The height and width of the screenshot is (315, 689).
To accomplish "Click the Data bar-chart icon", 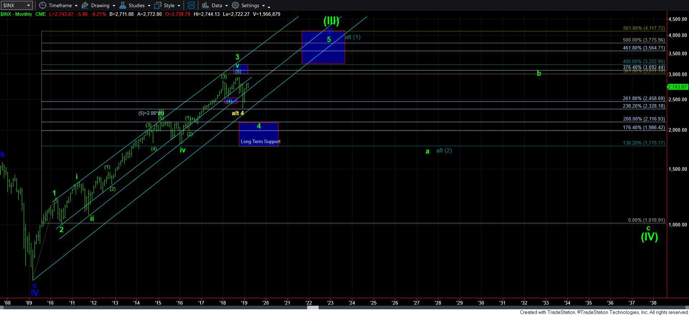I will pos(205,5).
